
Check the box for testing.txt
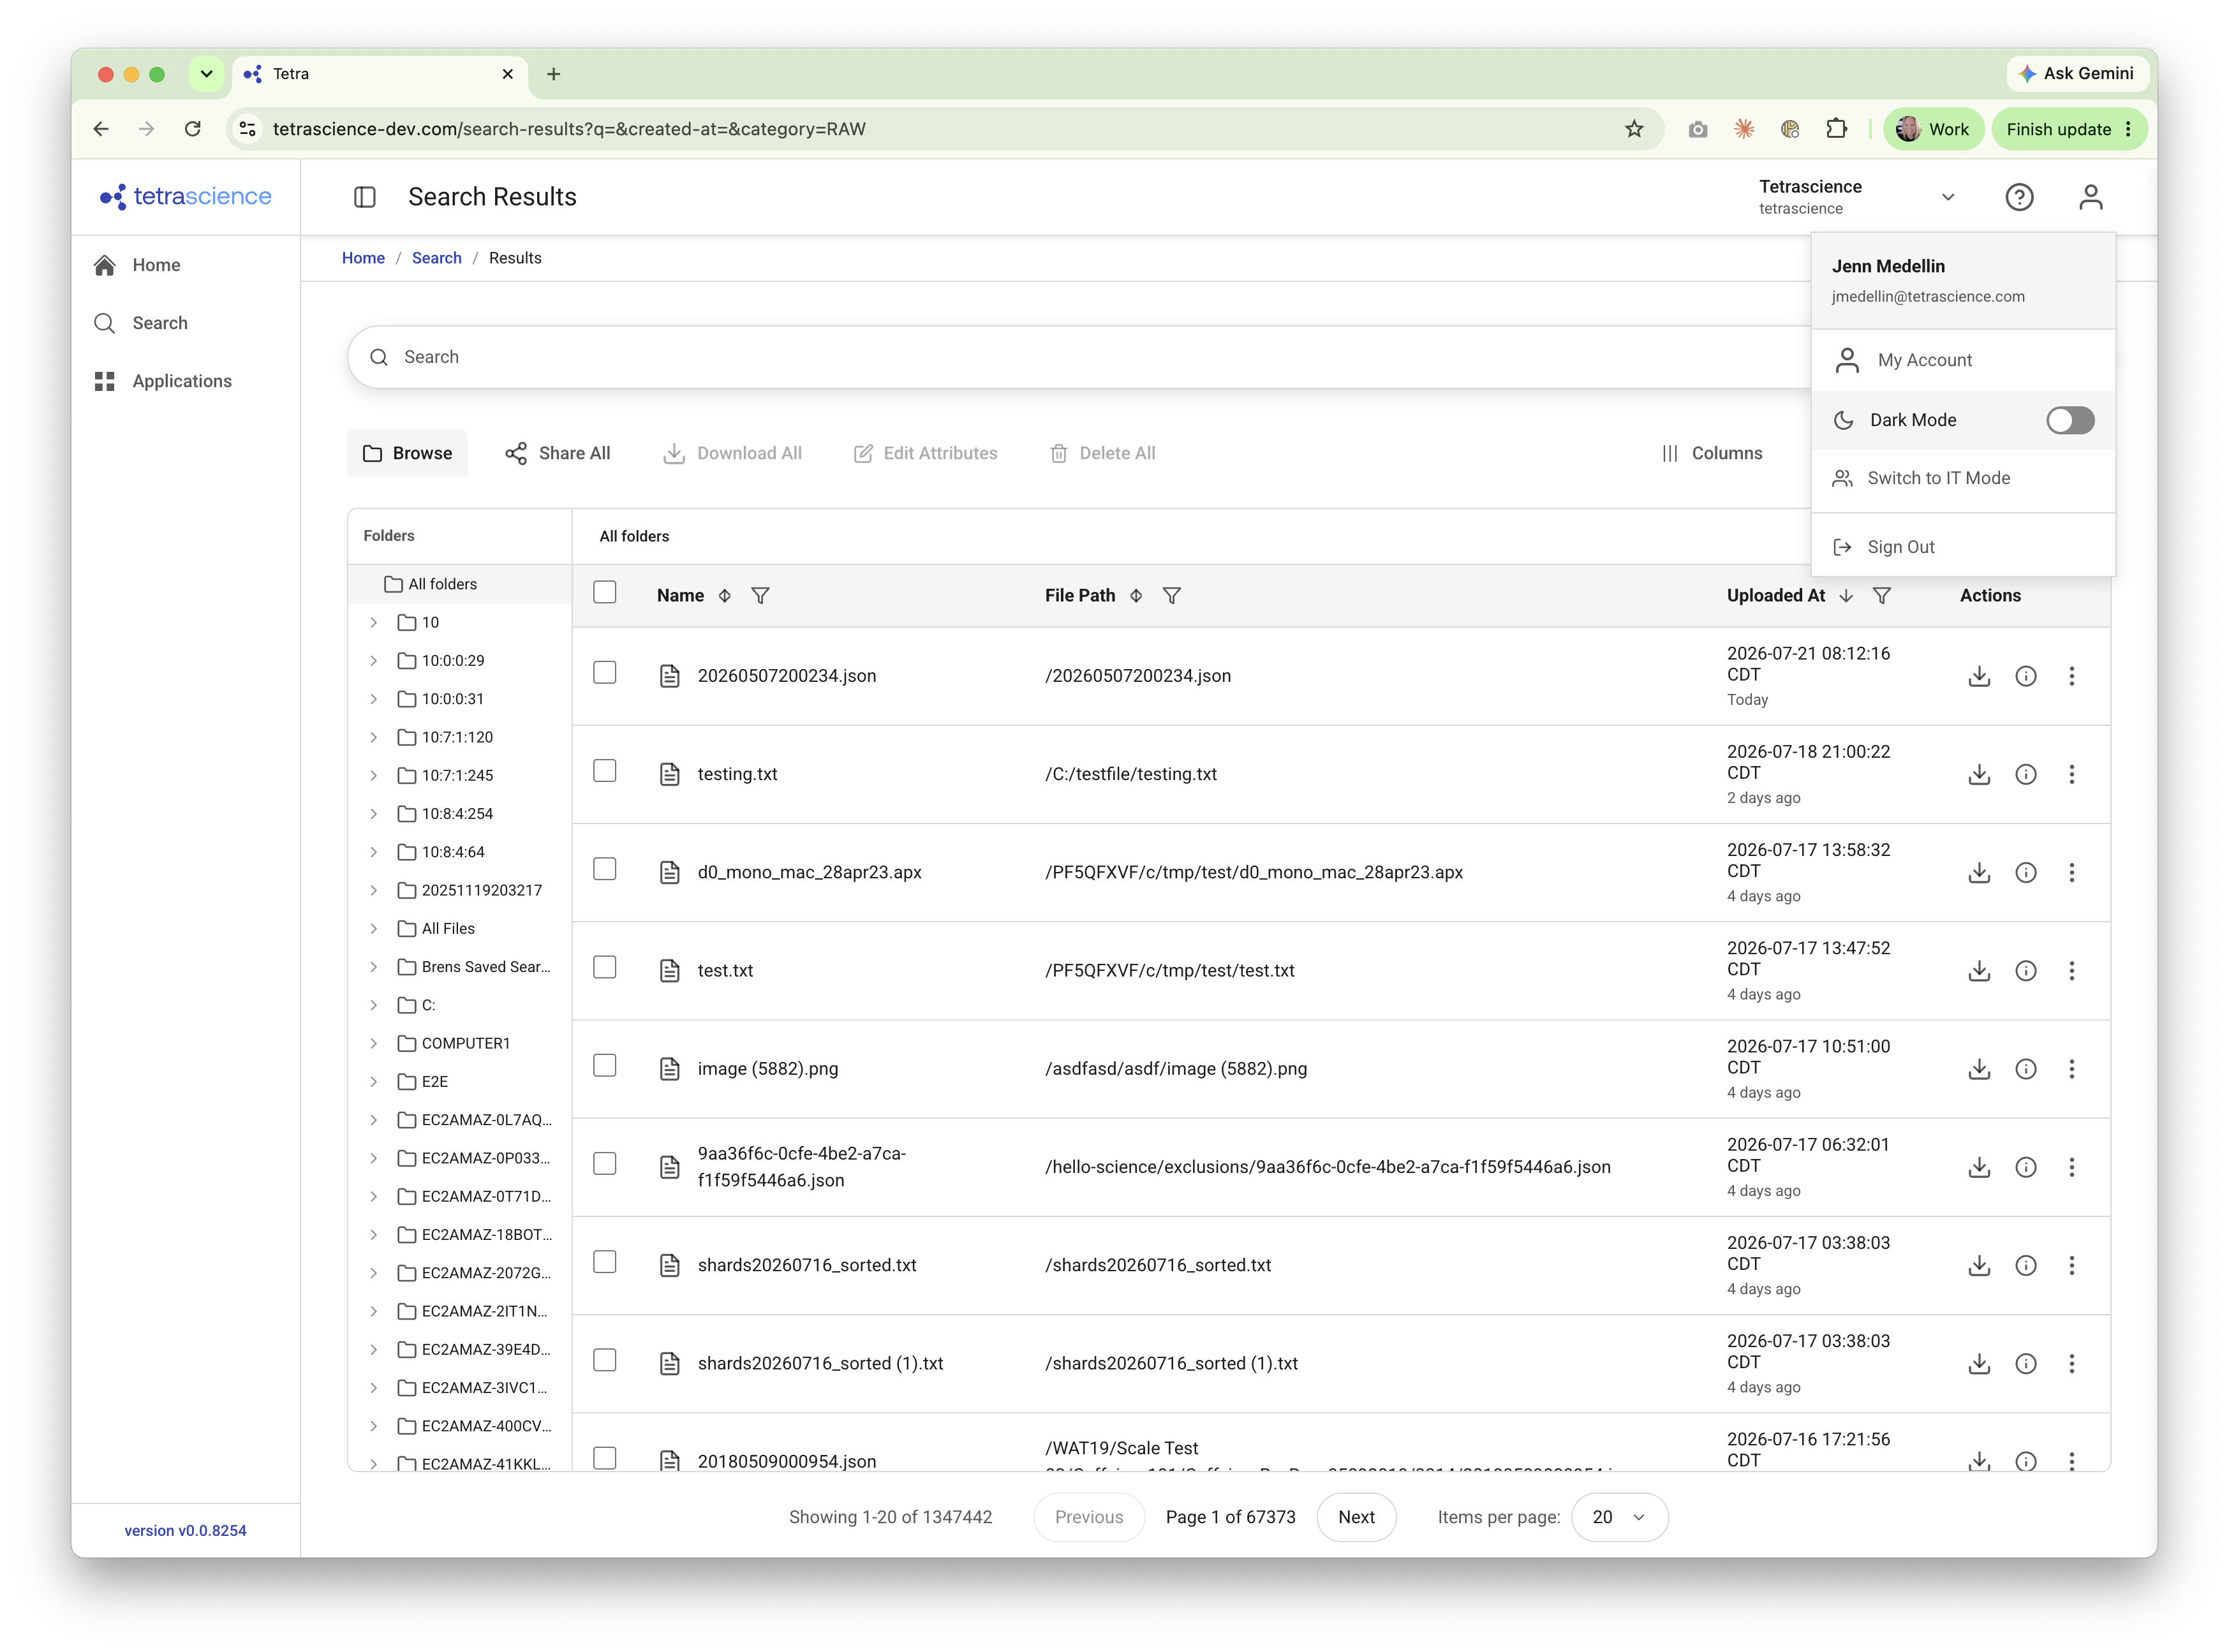604,771
